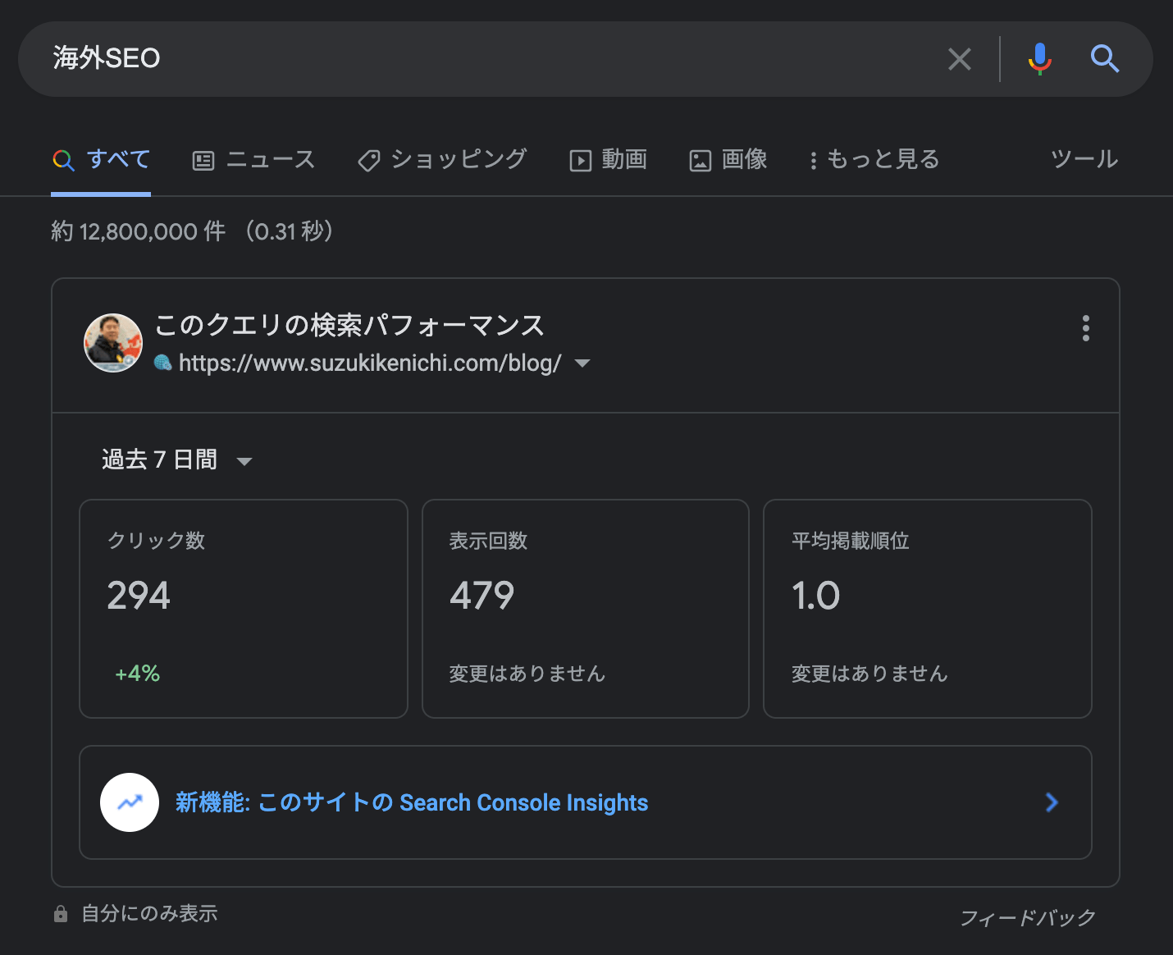The height and width of the screenshot is (955, 1173).
Task: Click the +4% change value
Action: point(138,674)
